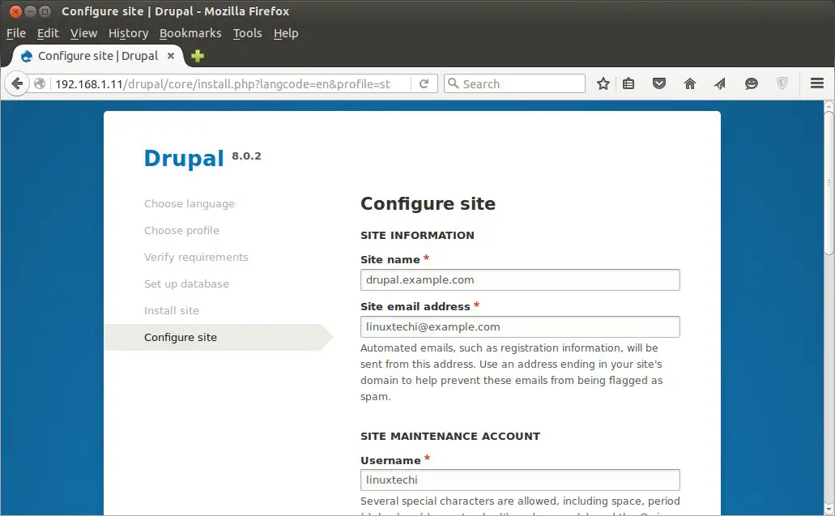Click the Site name field
This screenshot has height=516, width=835.
click(x=520, y=280)
